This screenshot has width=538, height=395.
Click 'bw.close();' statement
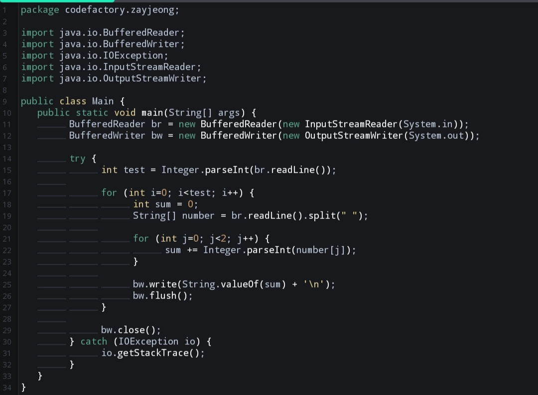click(131, 330)
